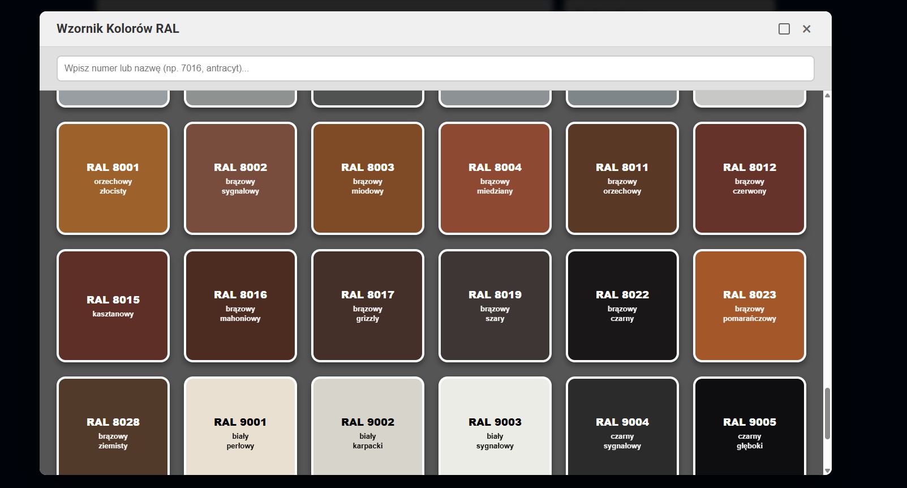
Task: Select RAL 8019 brązowy szary color
Action: (495, 306)
